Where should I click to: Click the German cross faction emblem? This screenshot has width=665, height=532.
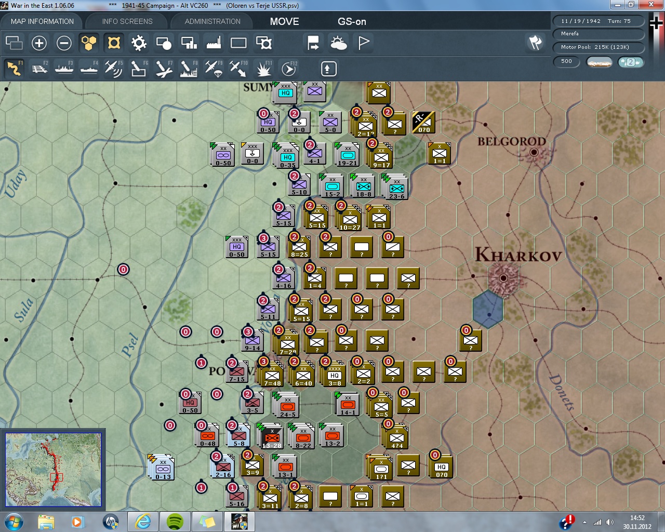point(657,23)
